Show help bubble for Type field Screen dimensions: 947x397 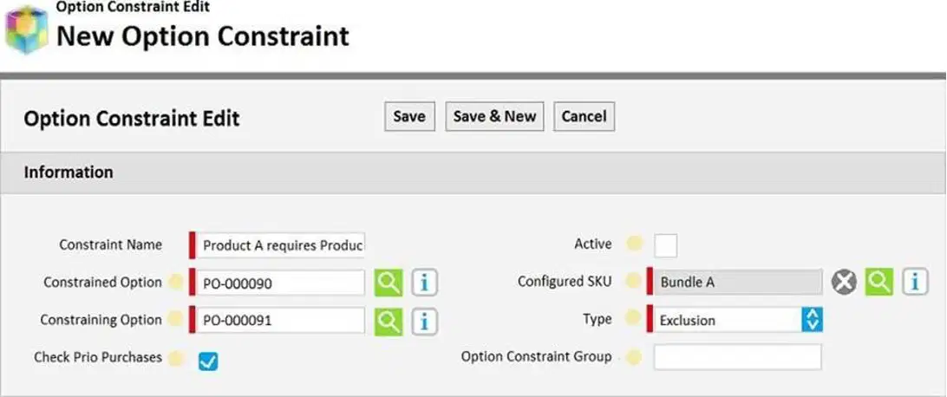click(x=634, y=320)
